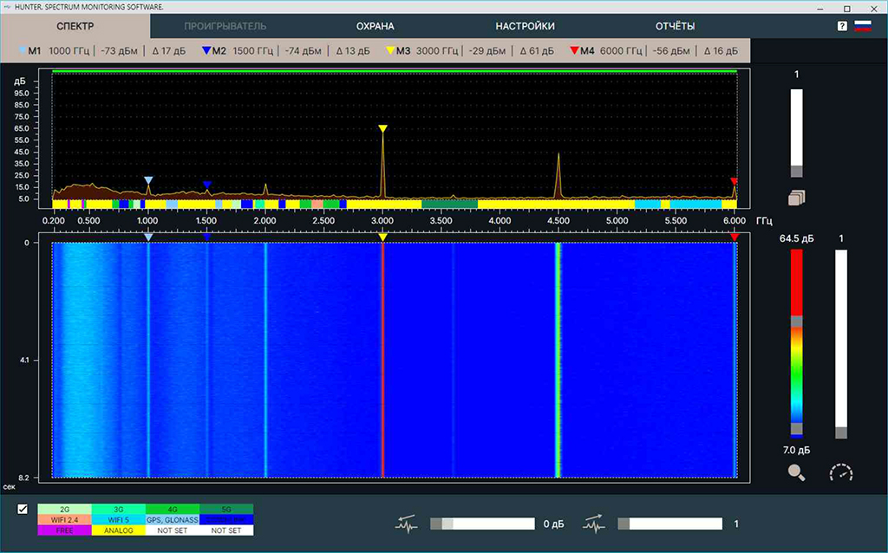Click the waveform icon left of the '1' slider
Screen dimensions: 888x553
point(594,524)
